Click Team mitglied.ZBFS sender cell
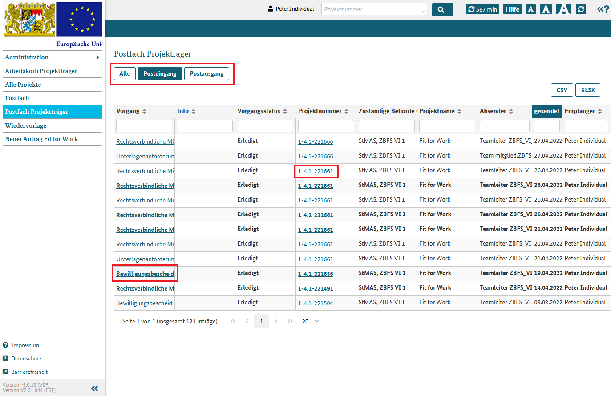 (505, 156)
